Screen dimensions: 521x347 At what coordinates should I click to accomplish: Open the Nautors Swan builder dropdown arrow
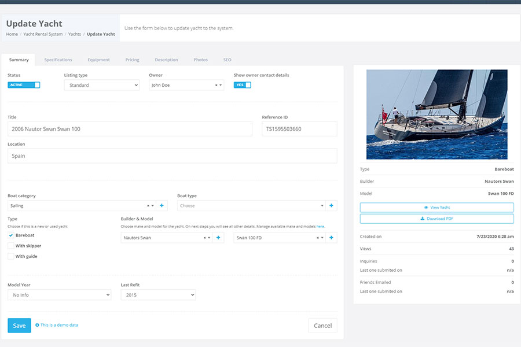coord(210,238)
